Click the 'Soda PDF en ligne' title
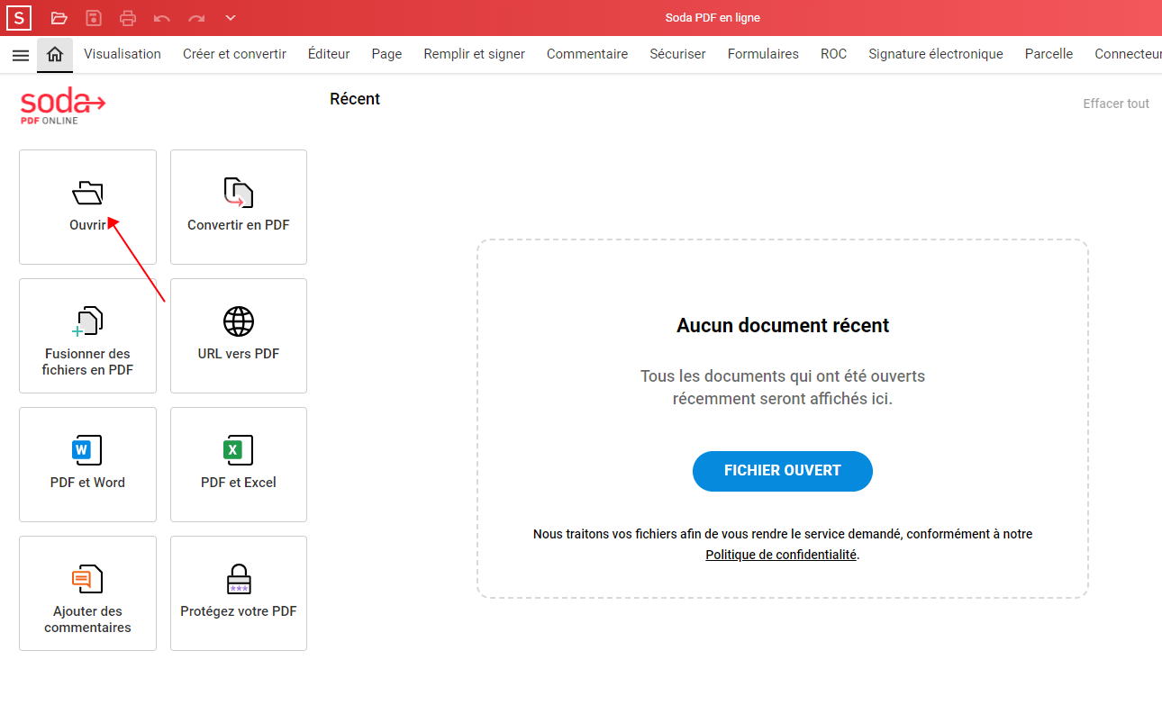Viewport: 1162px width, 705px height. point(713,18)
